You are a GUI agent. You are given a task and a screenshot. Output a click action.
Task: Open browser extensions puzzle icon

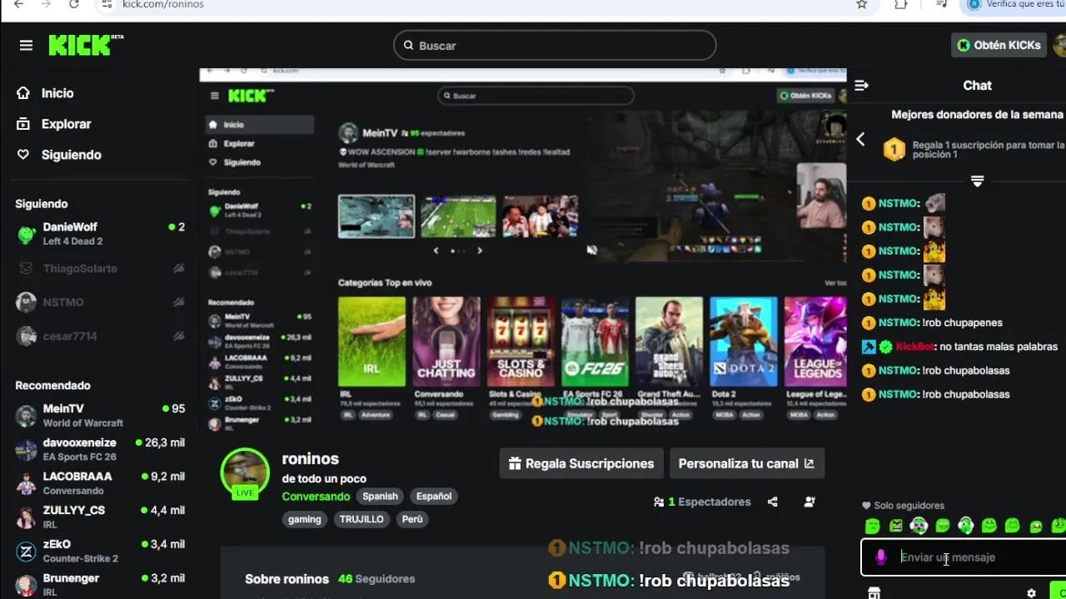(901, 4)
